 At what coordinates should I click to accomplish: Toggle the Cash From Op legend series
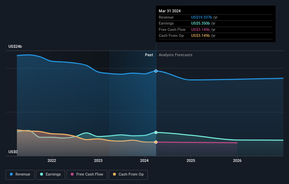(x=128, y=175)
